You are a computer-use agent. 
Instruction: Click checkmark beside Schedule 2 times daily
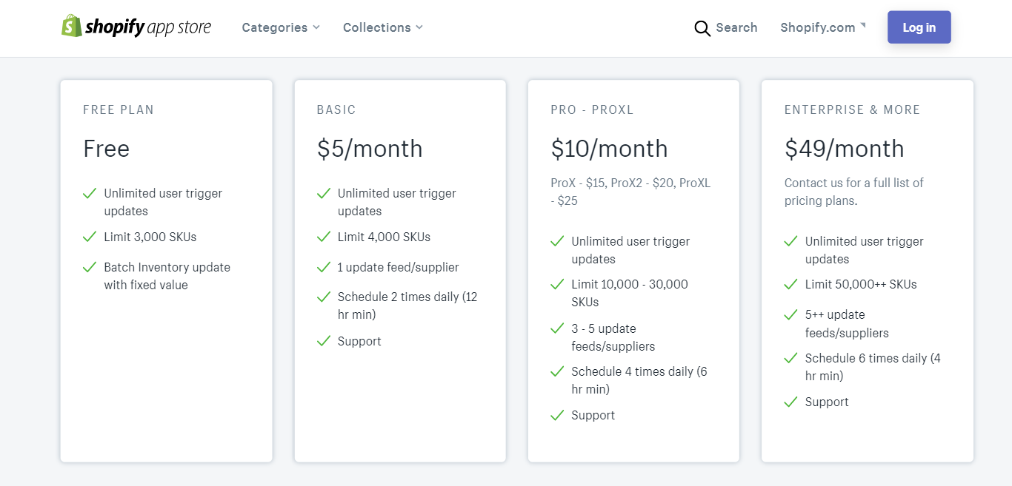pos(324,297)
